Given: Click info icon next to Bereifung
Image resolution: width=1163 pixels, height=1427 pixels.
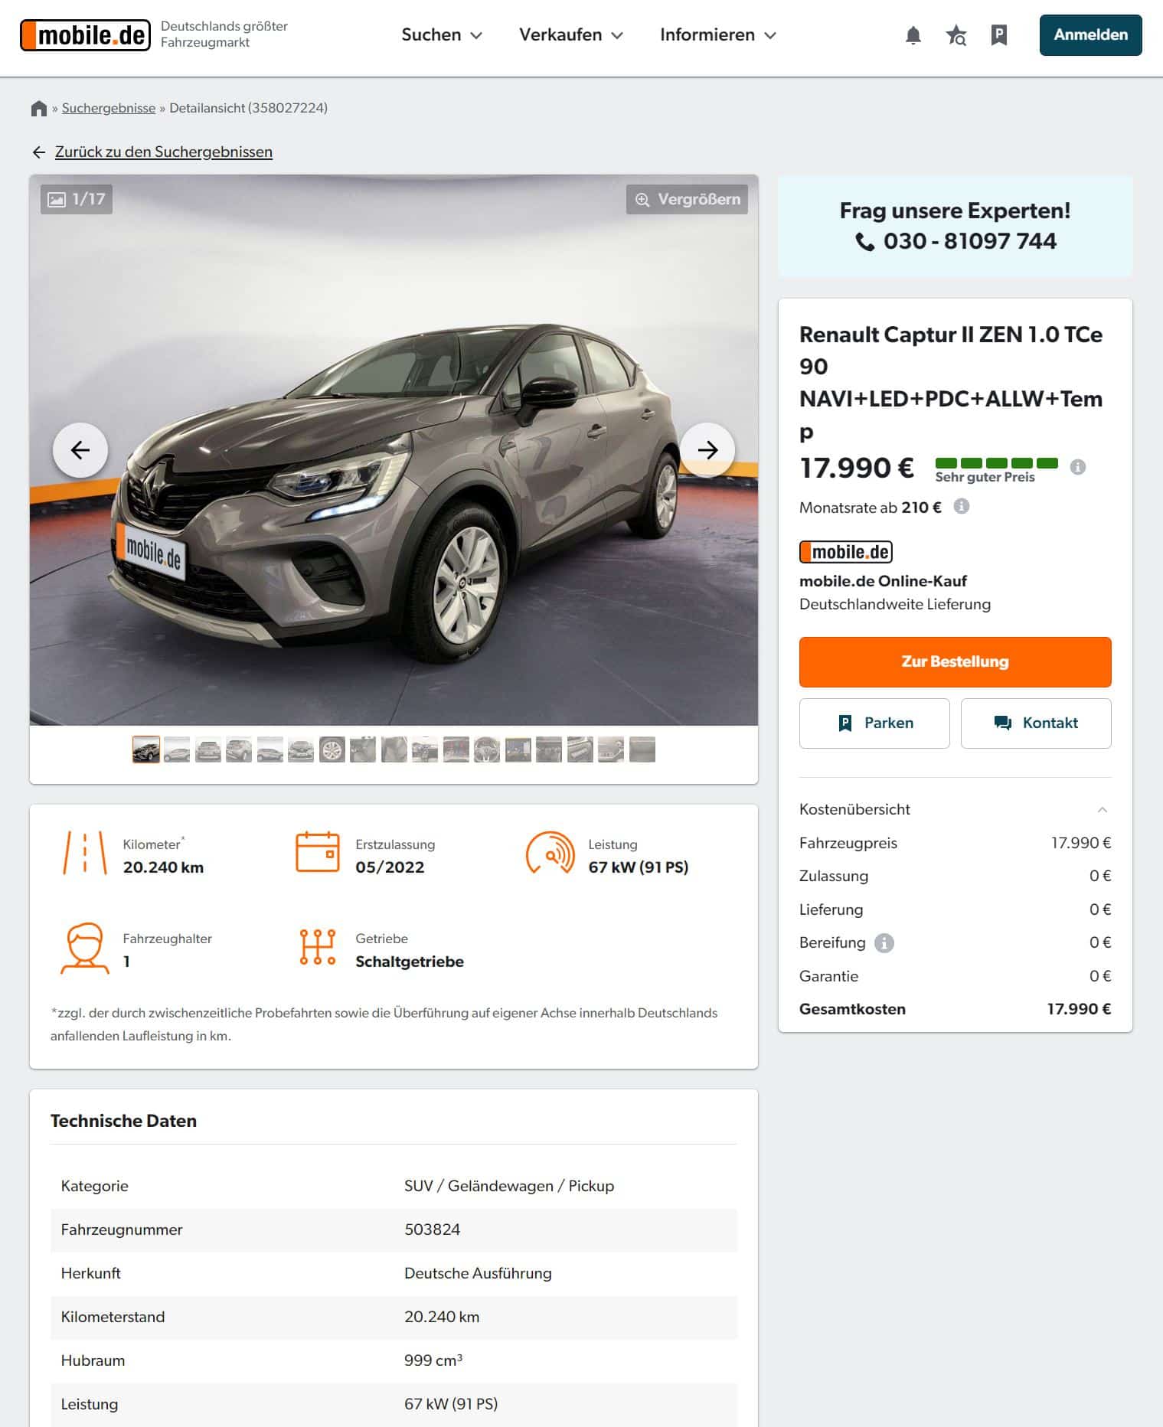Looking at the screenshot, I should coord(884,943).
